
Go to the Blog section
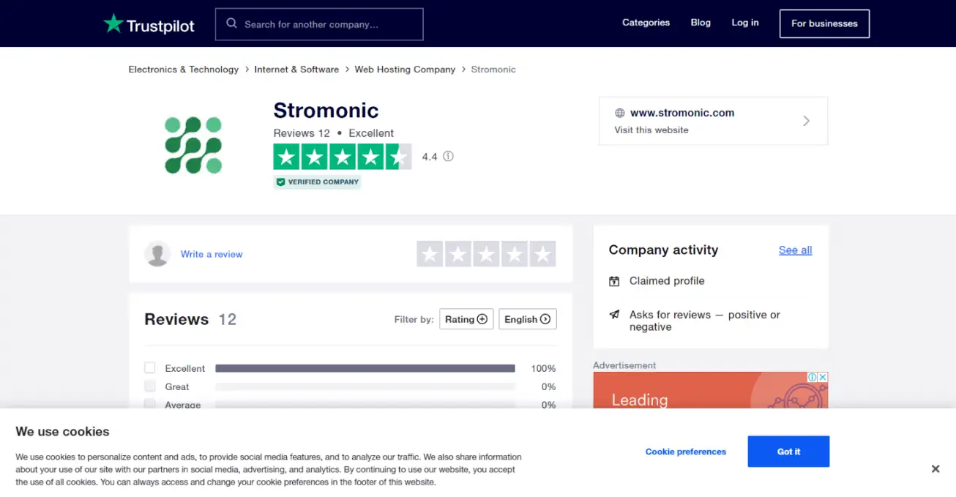(x=701, y=23)
